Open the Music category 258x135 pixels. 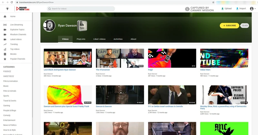coord(6,86)
